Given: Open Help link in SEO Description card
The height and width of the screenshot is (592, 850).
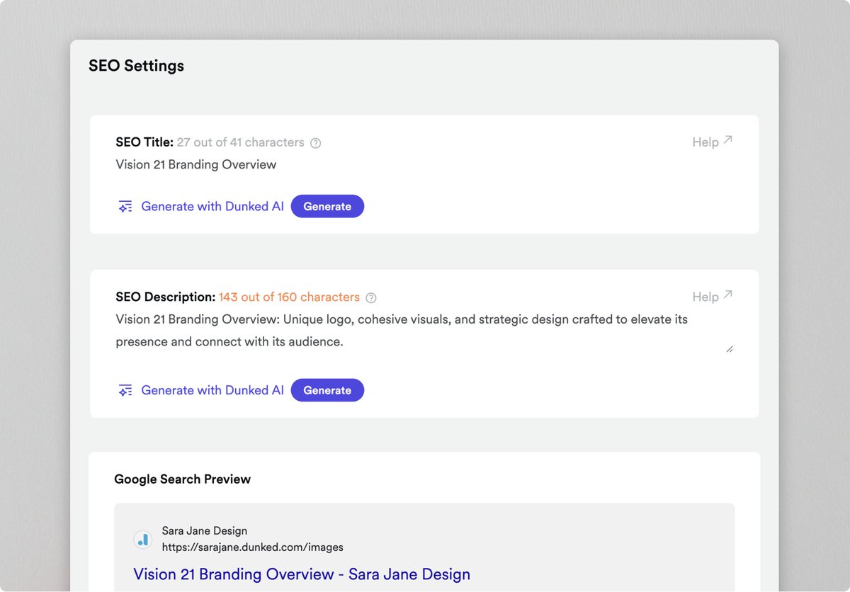Looking at the screenshot, I should click(705, 297).
